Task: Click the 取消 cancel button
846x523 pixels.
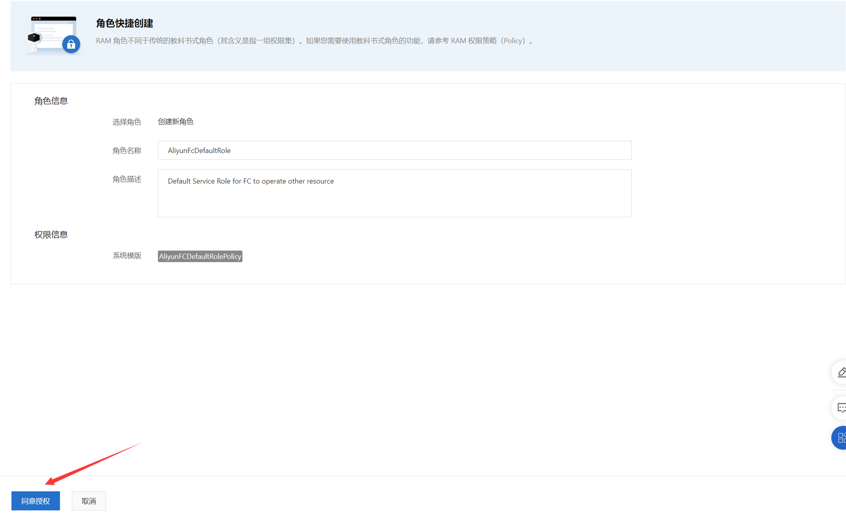Action: [88, 501]
